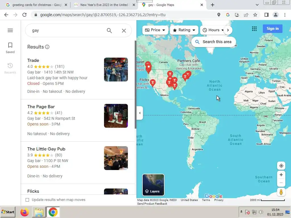Zoom in the map with plus icon
Viewport: 291px width, 218px height.
point(281,175)
